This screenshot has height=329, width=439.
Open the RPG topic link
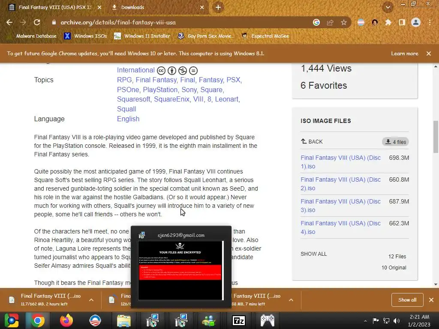tap(124, 80)
